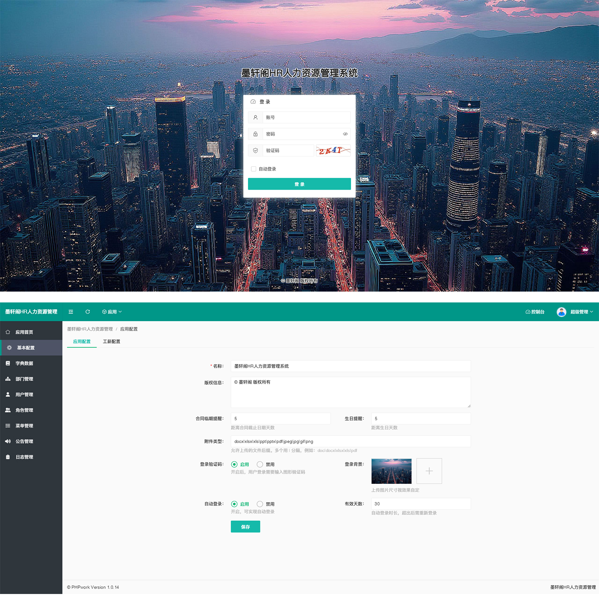Viewport: 599px width, 599px height.
Task: Switch to the 工薪配置 tab
Action: [x=111, y=342]
